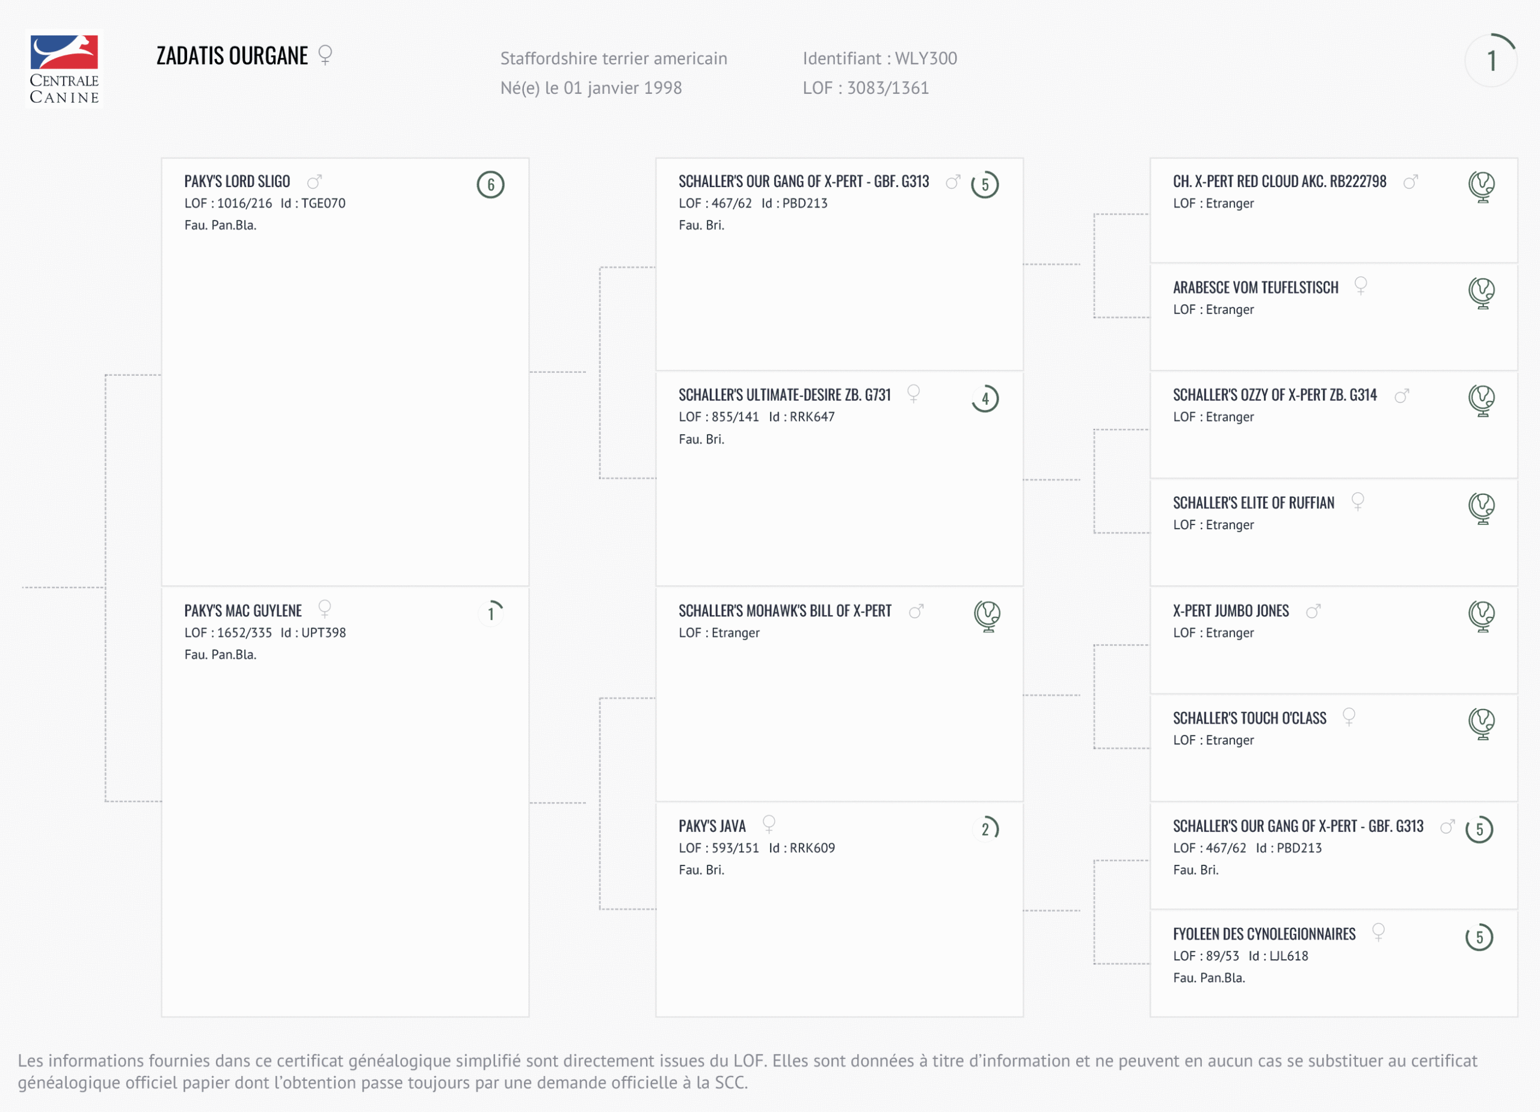The height and width of the screenshot is (1112, 1540).
Task: Open Paky's Lord Sligo pedigree
Action: pos(237,182)
